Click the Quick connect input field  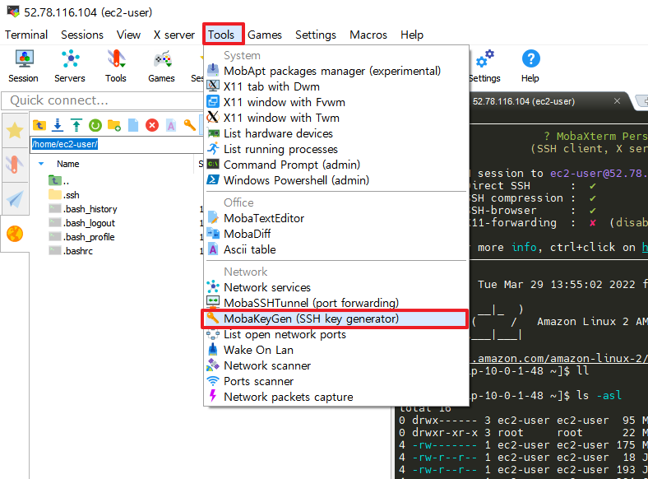coord(104,100)
